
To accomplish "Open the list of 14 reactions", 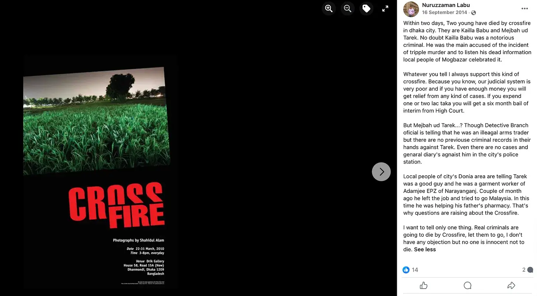I will 415,270.
